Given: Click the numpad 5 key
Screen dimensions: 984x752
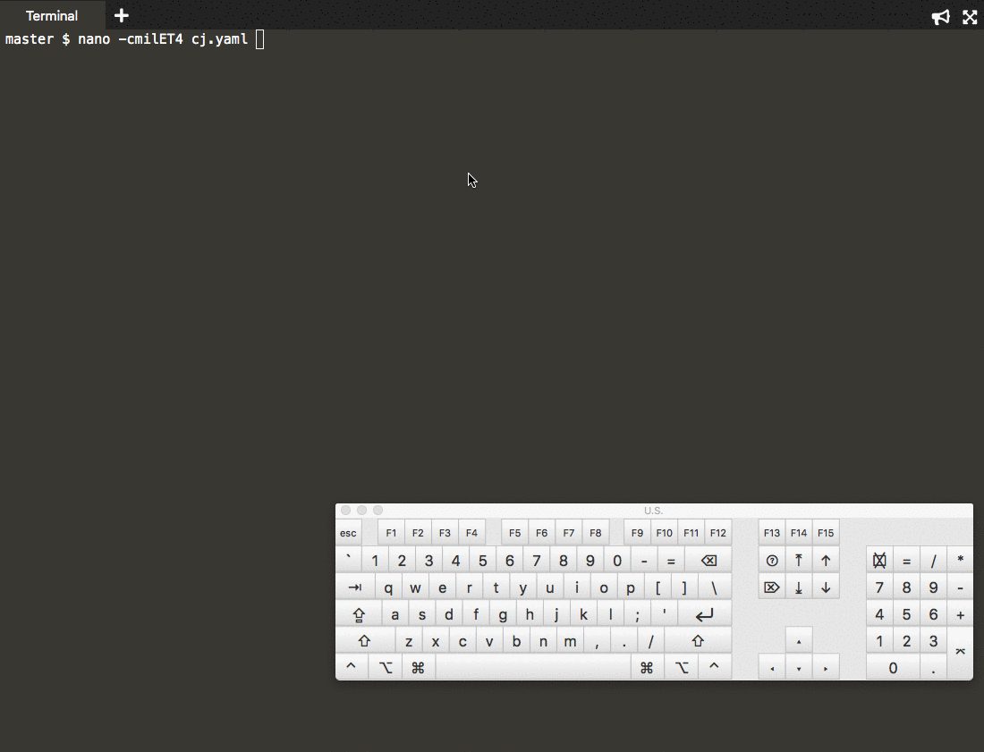Looking at the screenshot, I should 906,614.
